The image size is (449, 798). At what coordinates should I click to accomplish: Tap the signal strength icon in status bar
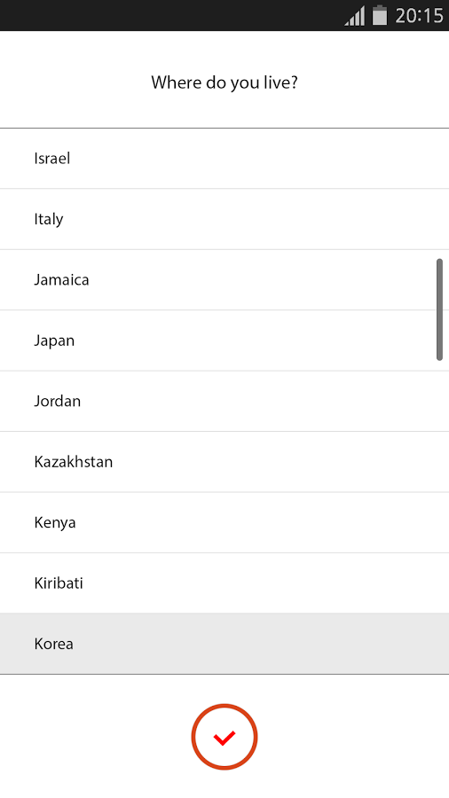pos(355,15)
